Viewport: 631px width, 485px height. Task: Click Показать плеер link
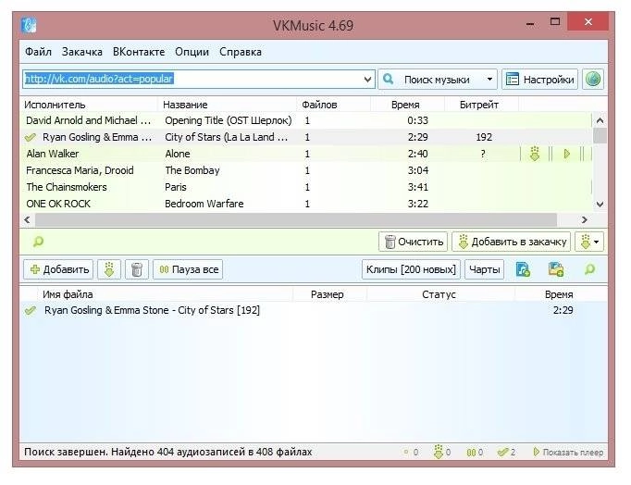(x=568, y=453)
